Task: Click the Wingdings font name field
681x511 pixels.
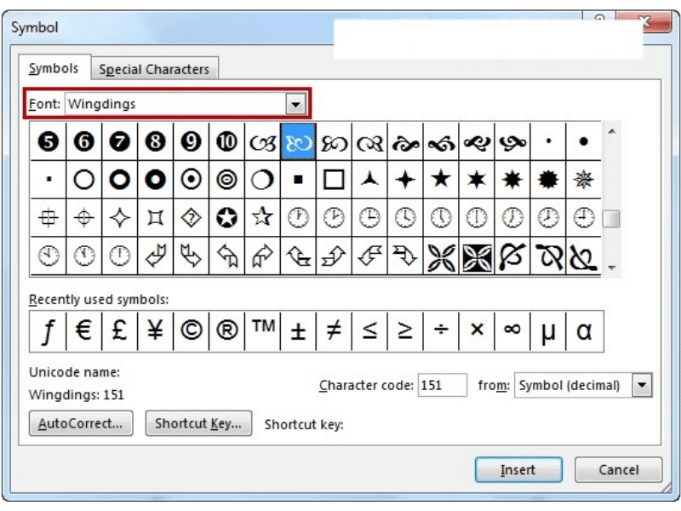Action: (176, 104)
